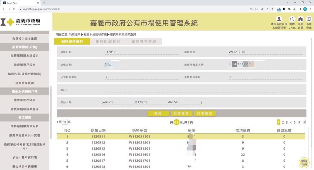Screen dimensions: 314x170
Task: Collapse the 各項報表 sidebar section
Action: [25, 118]
